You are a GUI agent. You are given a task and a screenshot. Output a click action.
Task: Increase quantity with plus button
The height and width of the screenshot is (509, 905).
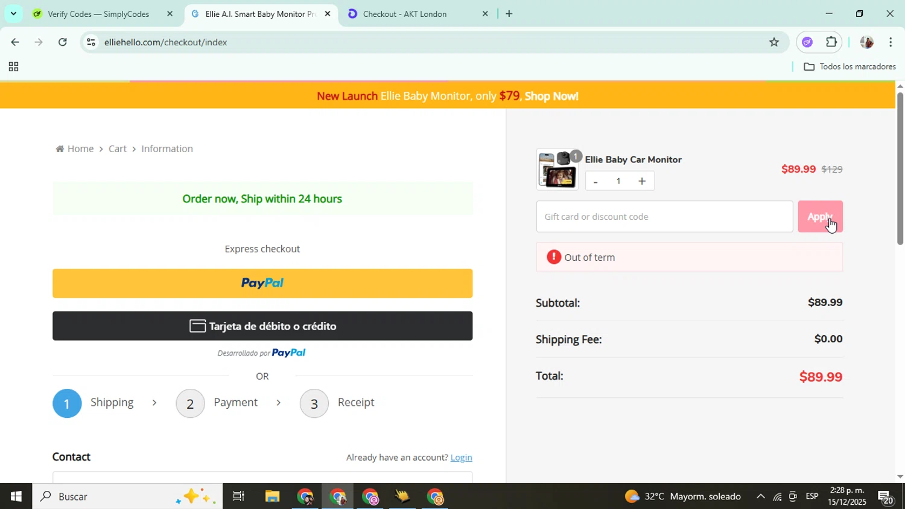point(642,181)
